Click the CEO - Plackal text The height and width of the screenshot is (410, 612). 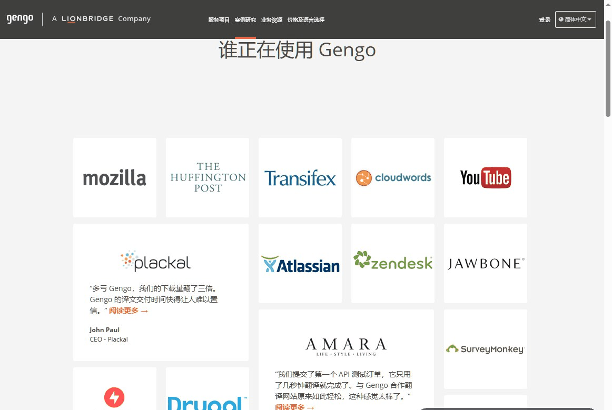pos(109,339)
